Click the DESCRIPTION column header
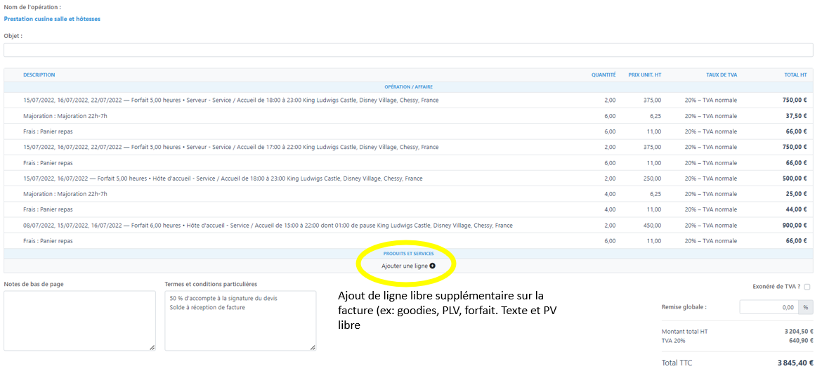Image resolution: width=822 pixels, height=376 pixels. 39,74
